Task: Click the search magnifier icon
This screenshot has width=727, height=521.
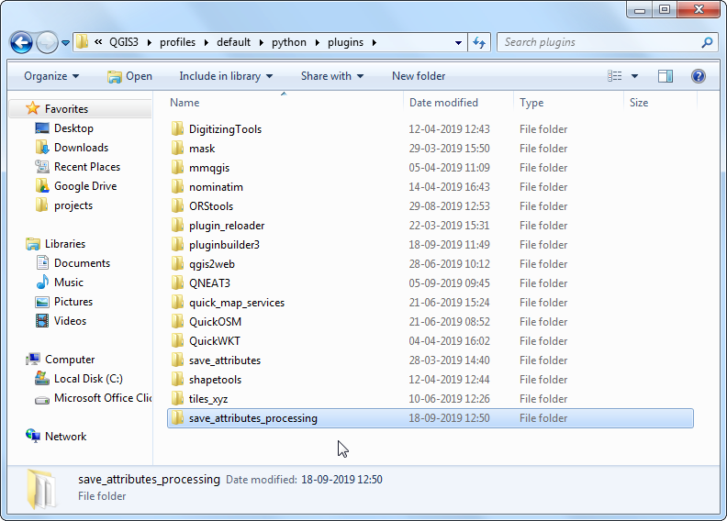Action: click(x=706, y=42)
